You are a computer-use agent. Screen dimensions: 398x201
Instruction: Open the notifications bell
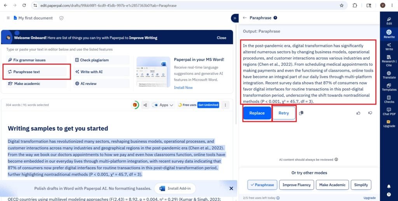click(x=389, y=186)
